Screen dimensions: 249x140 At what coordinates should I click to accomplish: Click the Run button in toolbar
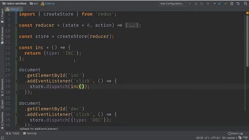click(x=190, y=3)
